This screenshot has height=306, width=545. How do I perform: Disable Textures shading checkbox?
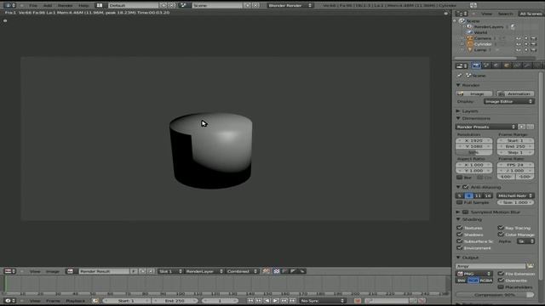pyautogui.click(x=459, y=228)
